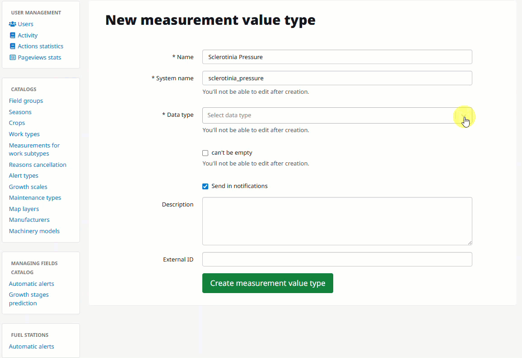Viewport: 522px width, 358px height.
Task: Open Automatic alerts under Fuel Stations
Action: [x=31, y=346]
